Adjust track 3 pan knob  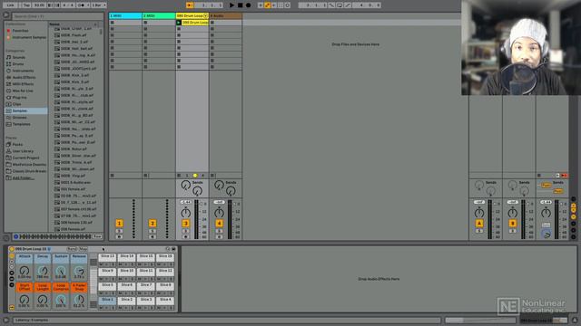[x=185, y=213]
